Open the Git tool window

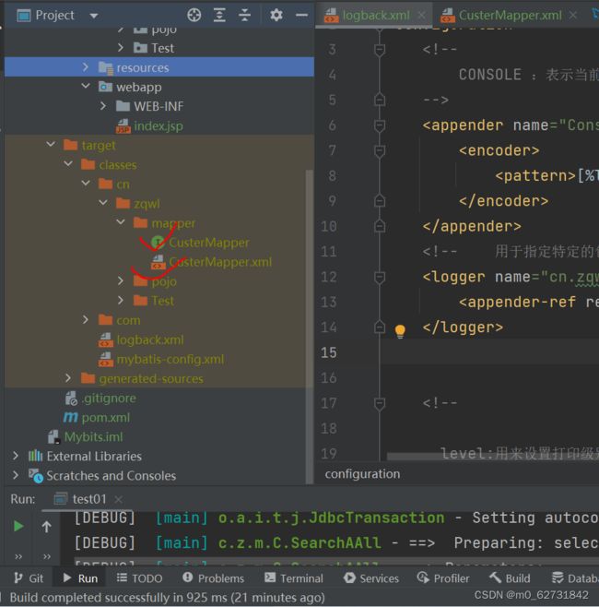29,578
